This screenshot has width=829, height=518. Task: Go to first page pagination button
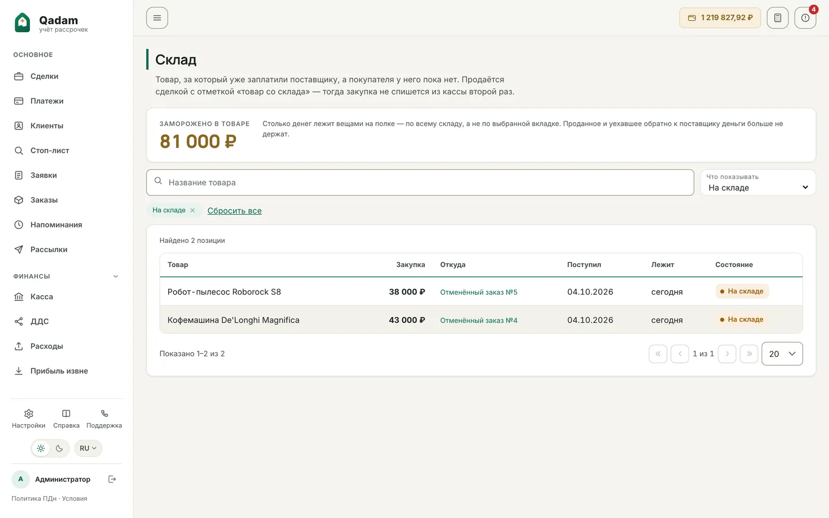click(x=658, y=354)
